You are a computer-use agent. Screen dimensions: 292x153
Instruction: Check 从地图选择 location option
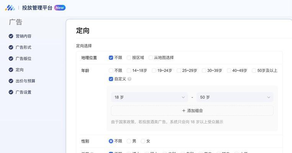coord(150,58)
